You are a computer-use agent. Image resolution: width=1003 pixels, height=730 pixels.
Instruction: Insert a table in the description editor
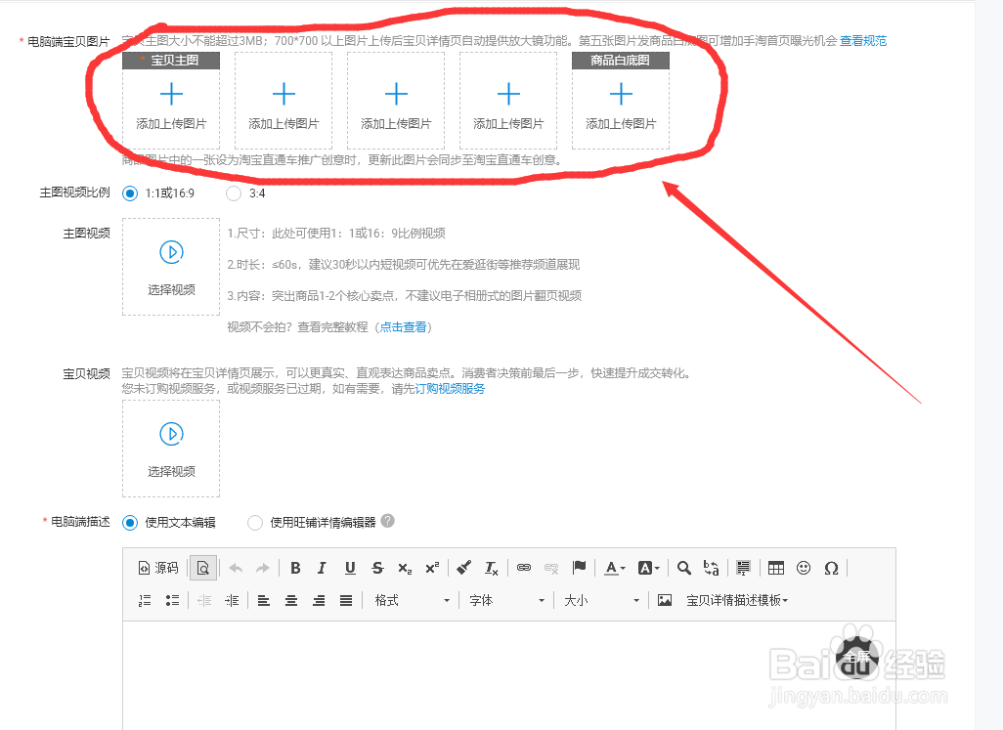click(x=775, y=568)
